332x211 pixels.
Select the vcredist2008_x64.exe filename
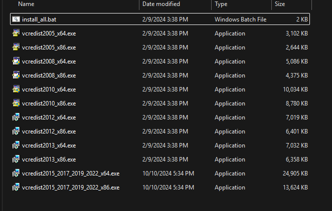click(x=49, y=61)
